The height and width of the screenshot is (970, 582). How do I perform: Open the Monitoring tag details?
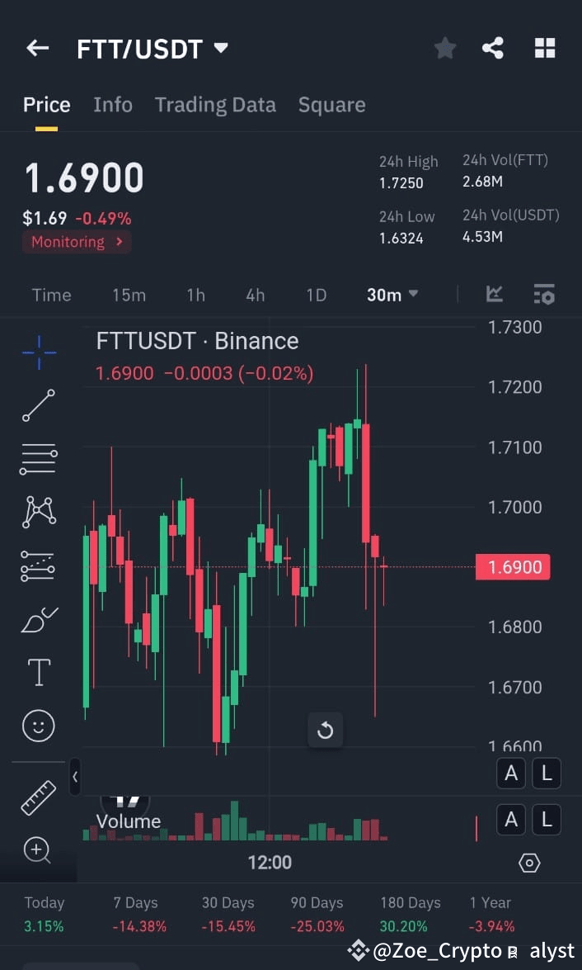[x=76, y=242]
